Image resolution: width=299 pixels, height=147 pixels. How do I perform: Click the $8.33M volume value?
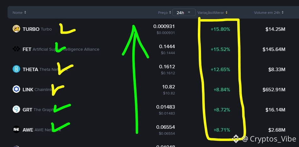click(x=277, y=70)
